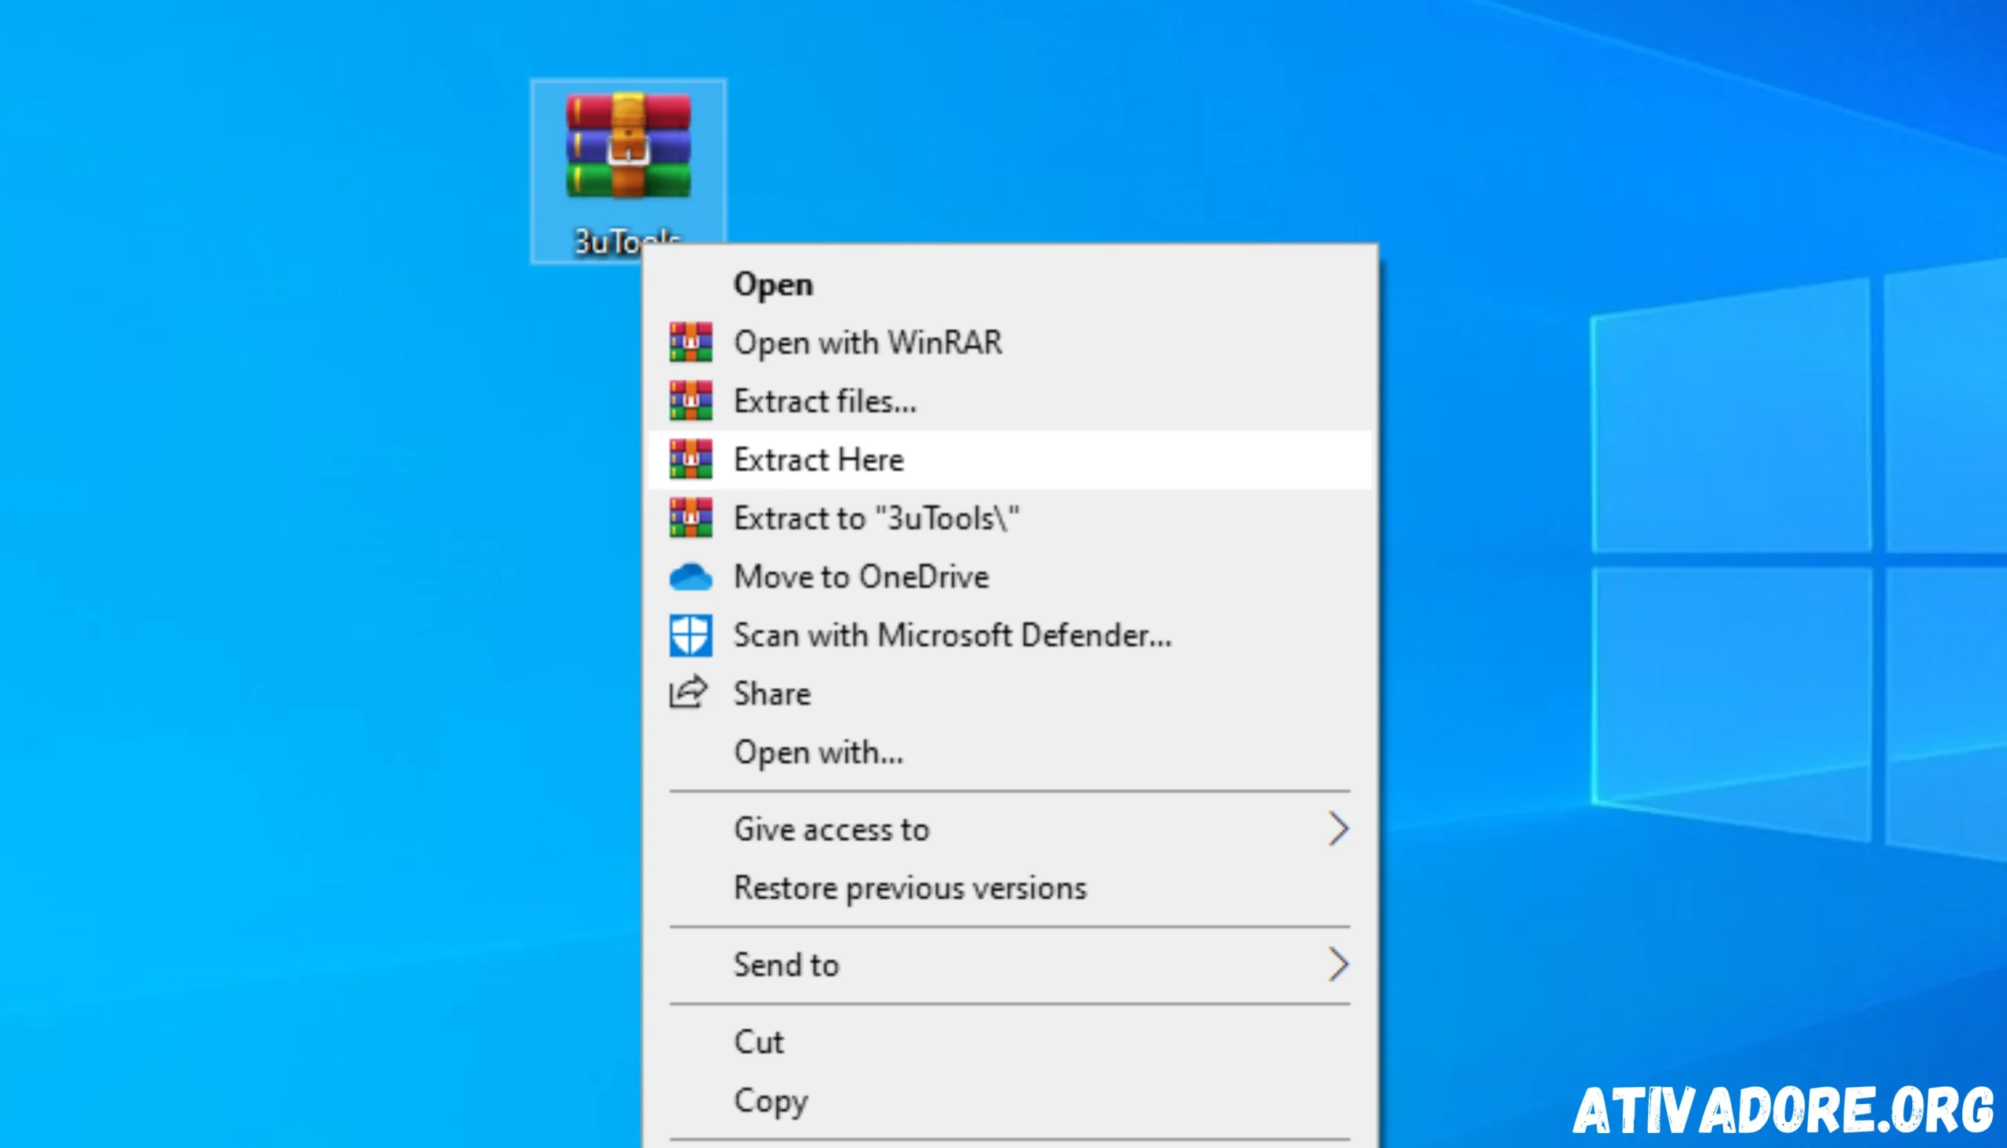The image size is (2007, 1148).
Task: Click WinRAR icon beside Open with WinRAR
Action: pyautogui.click(x=691, y=342)
